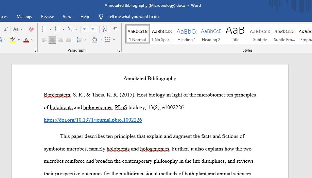Click the Tell me lightbulb icon
The image size is (312, 178).
pos(101,17)
